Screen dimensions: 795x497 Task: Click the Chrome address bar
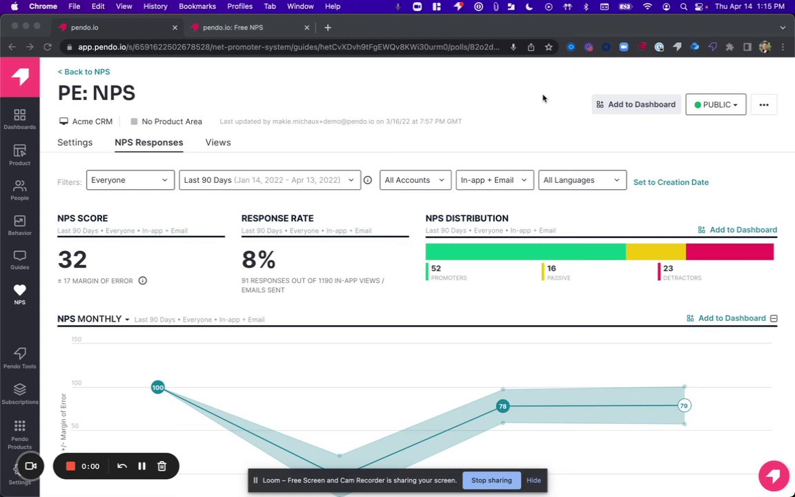click(288, 47)
